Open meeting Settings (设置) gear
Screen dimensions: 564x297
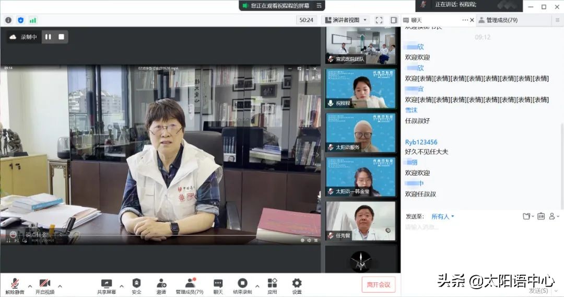(297, 285)
